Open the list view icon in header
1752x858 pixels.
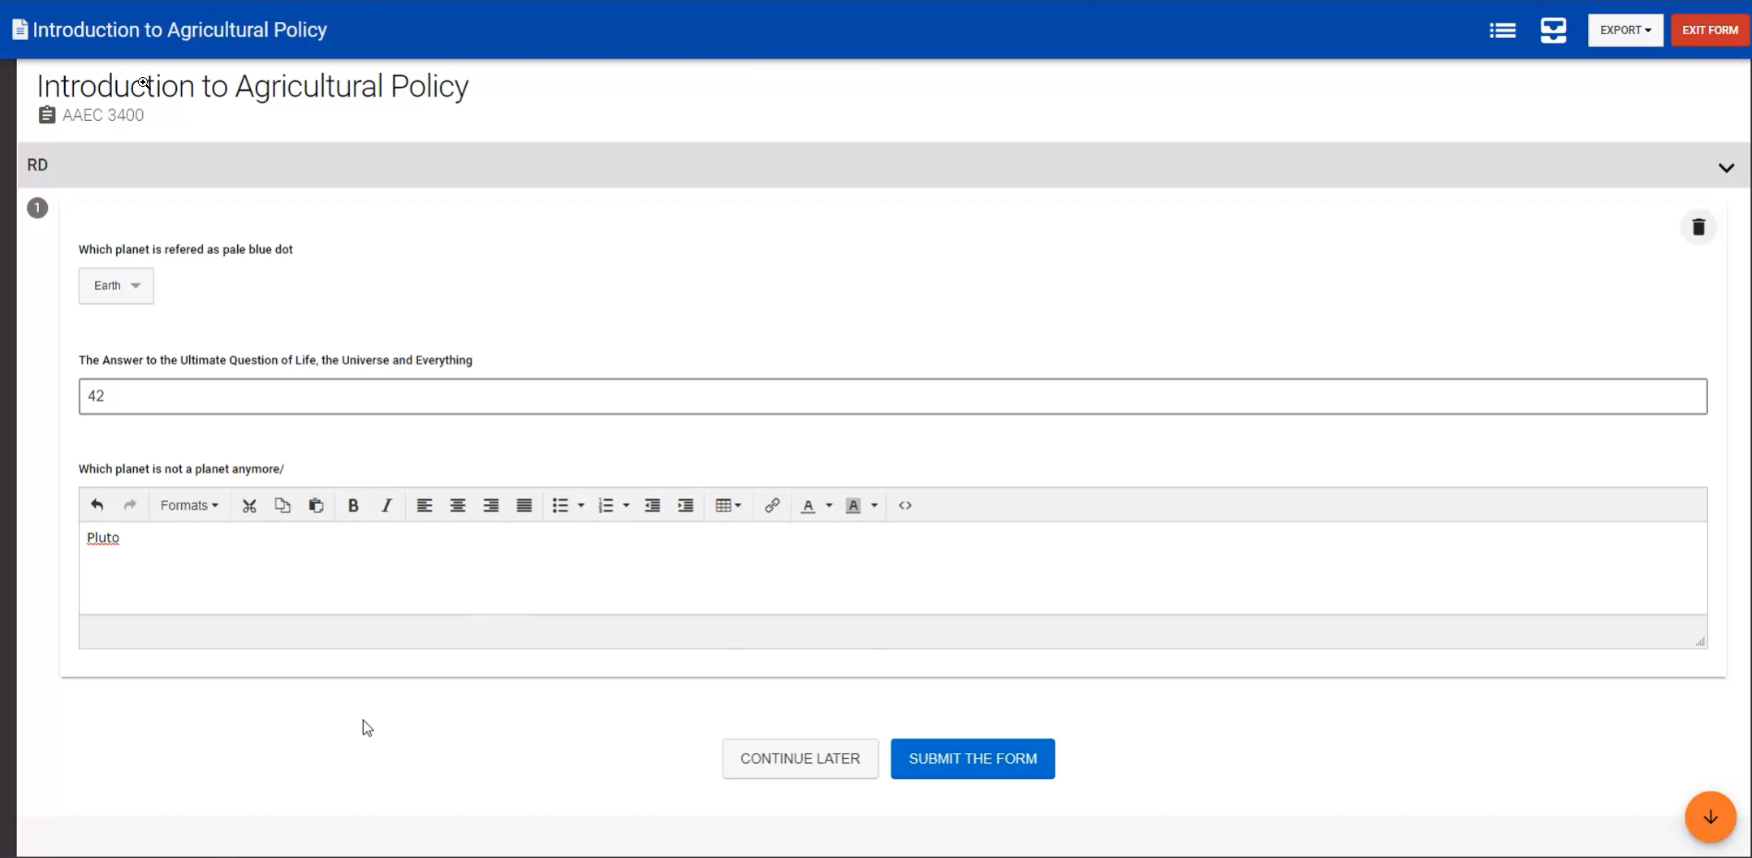[1502, 30]
